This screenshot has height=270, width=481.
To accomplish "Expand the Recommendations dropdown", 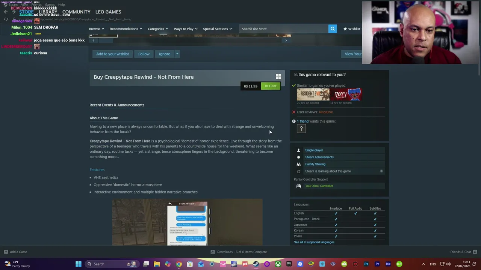I will pyautogui.click(x=126, y=29).
